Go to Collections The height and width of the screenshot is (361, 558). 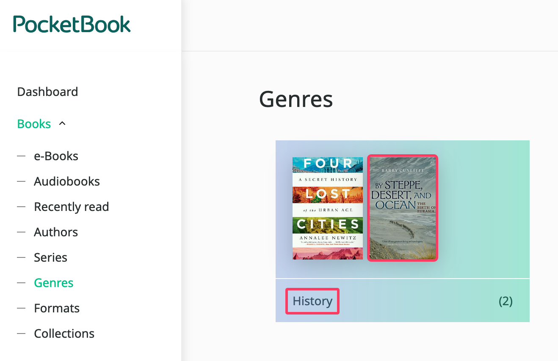click(64, 334)
